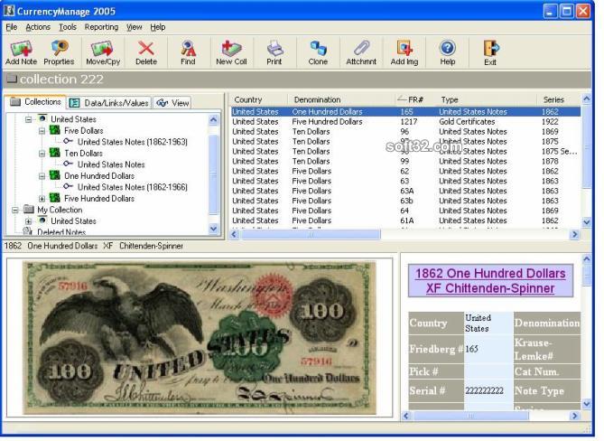Click the Deleted Notes bin icon
604x441 pixels.
(28, 231)
